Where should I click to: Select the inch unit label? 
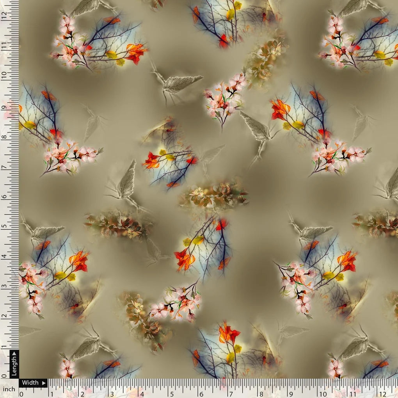9,389
